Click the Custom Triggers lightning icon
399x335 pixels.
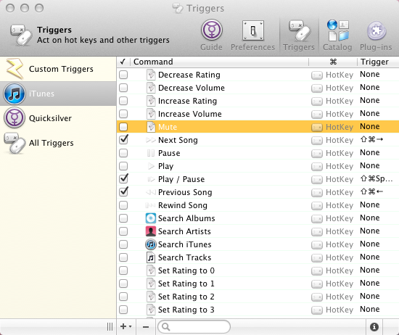[15, 68]
